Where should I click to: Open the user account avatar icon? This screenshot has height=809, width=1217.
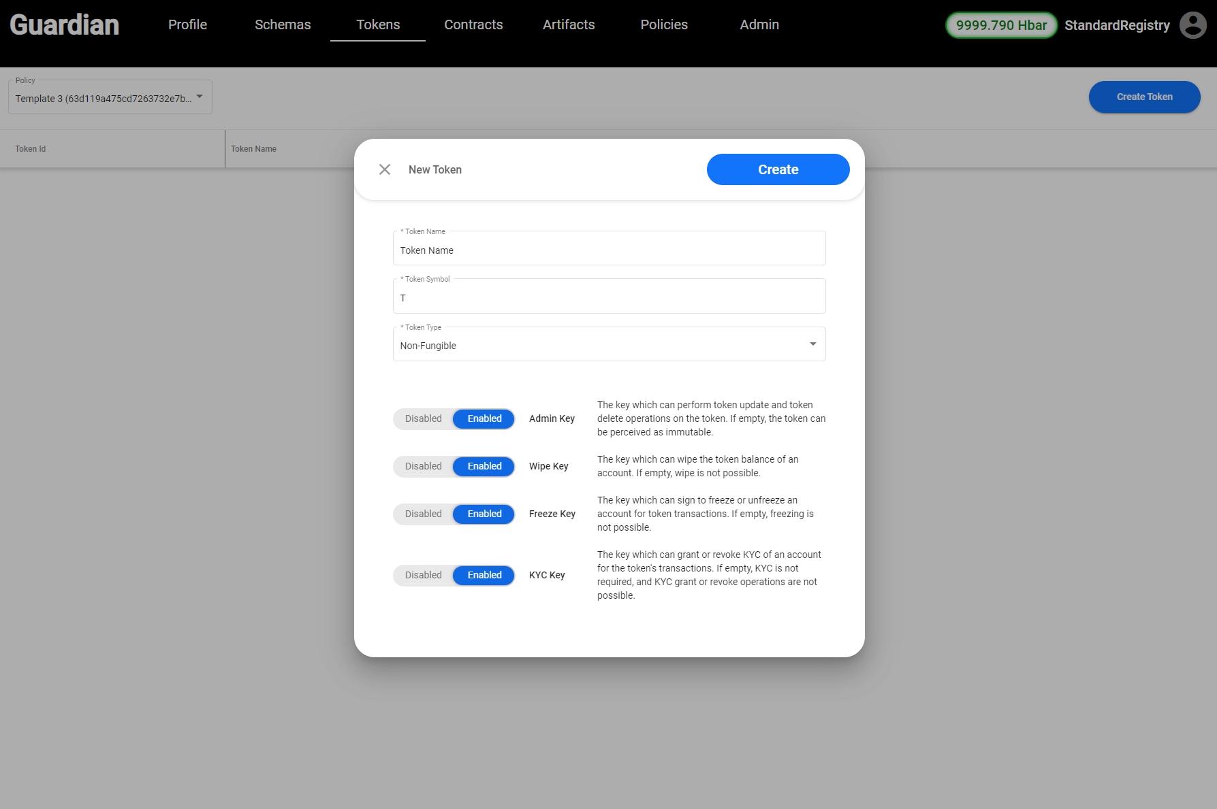click(1192, 25)
